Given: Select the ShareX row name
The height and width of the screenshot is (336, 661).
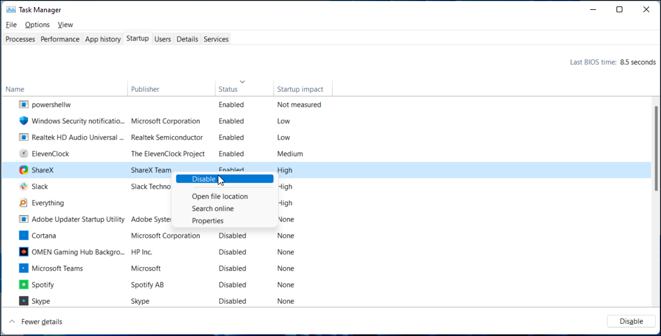Looking at the screenshot, I should point(43,170).
